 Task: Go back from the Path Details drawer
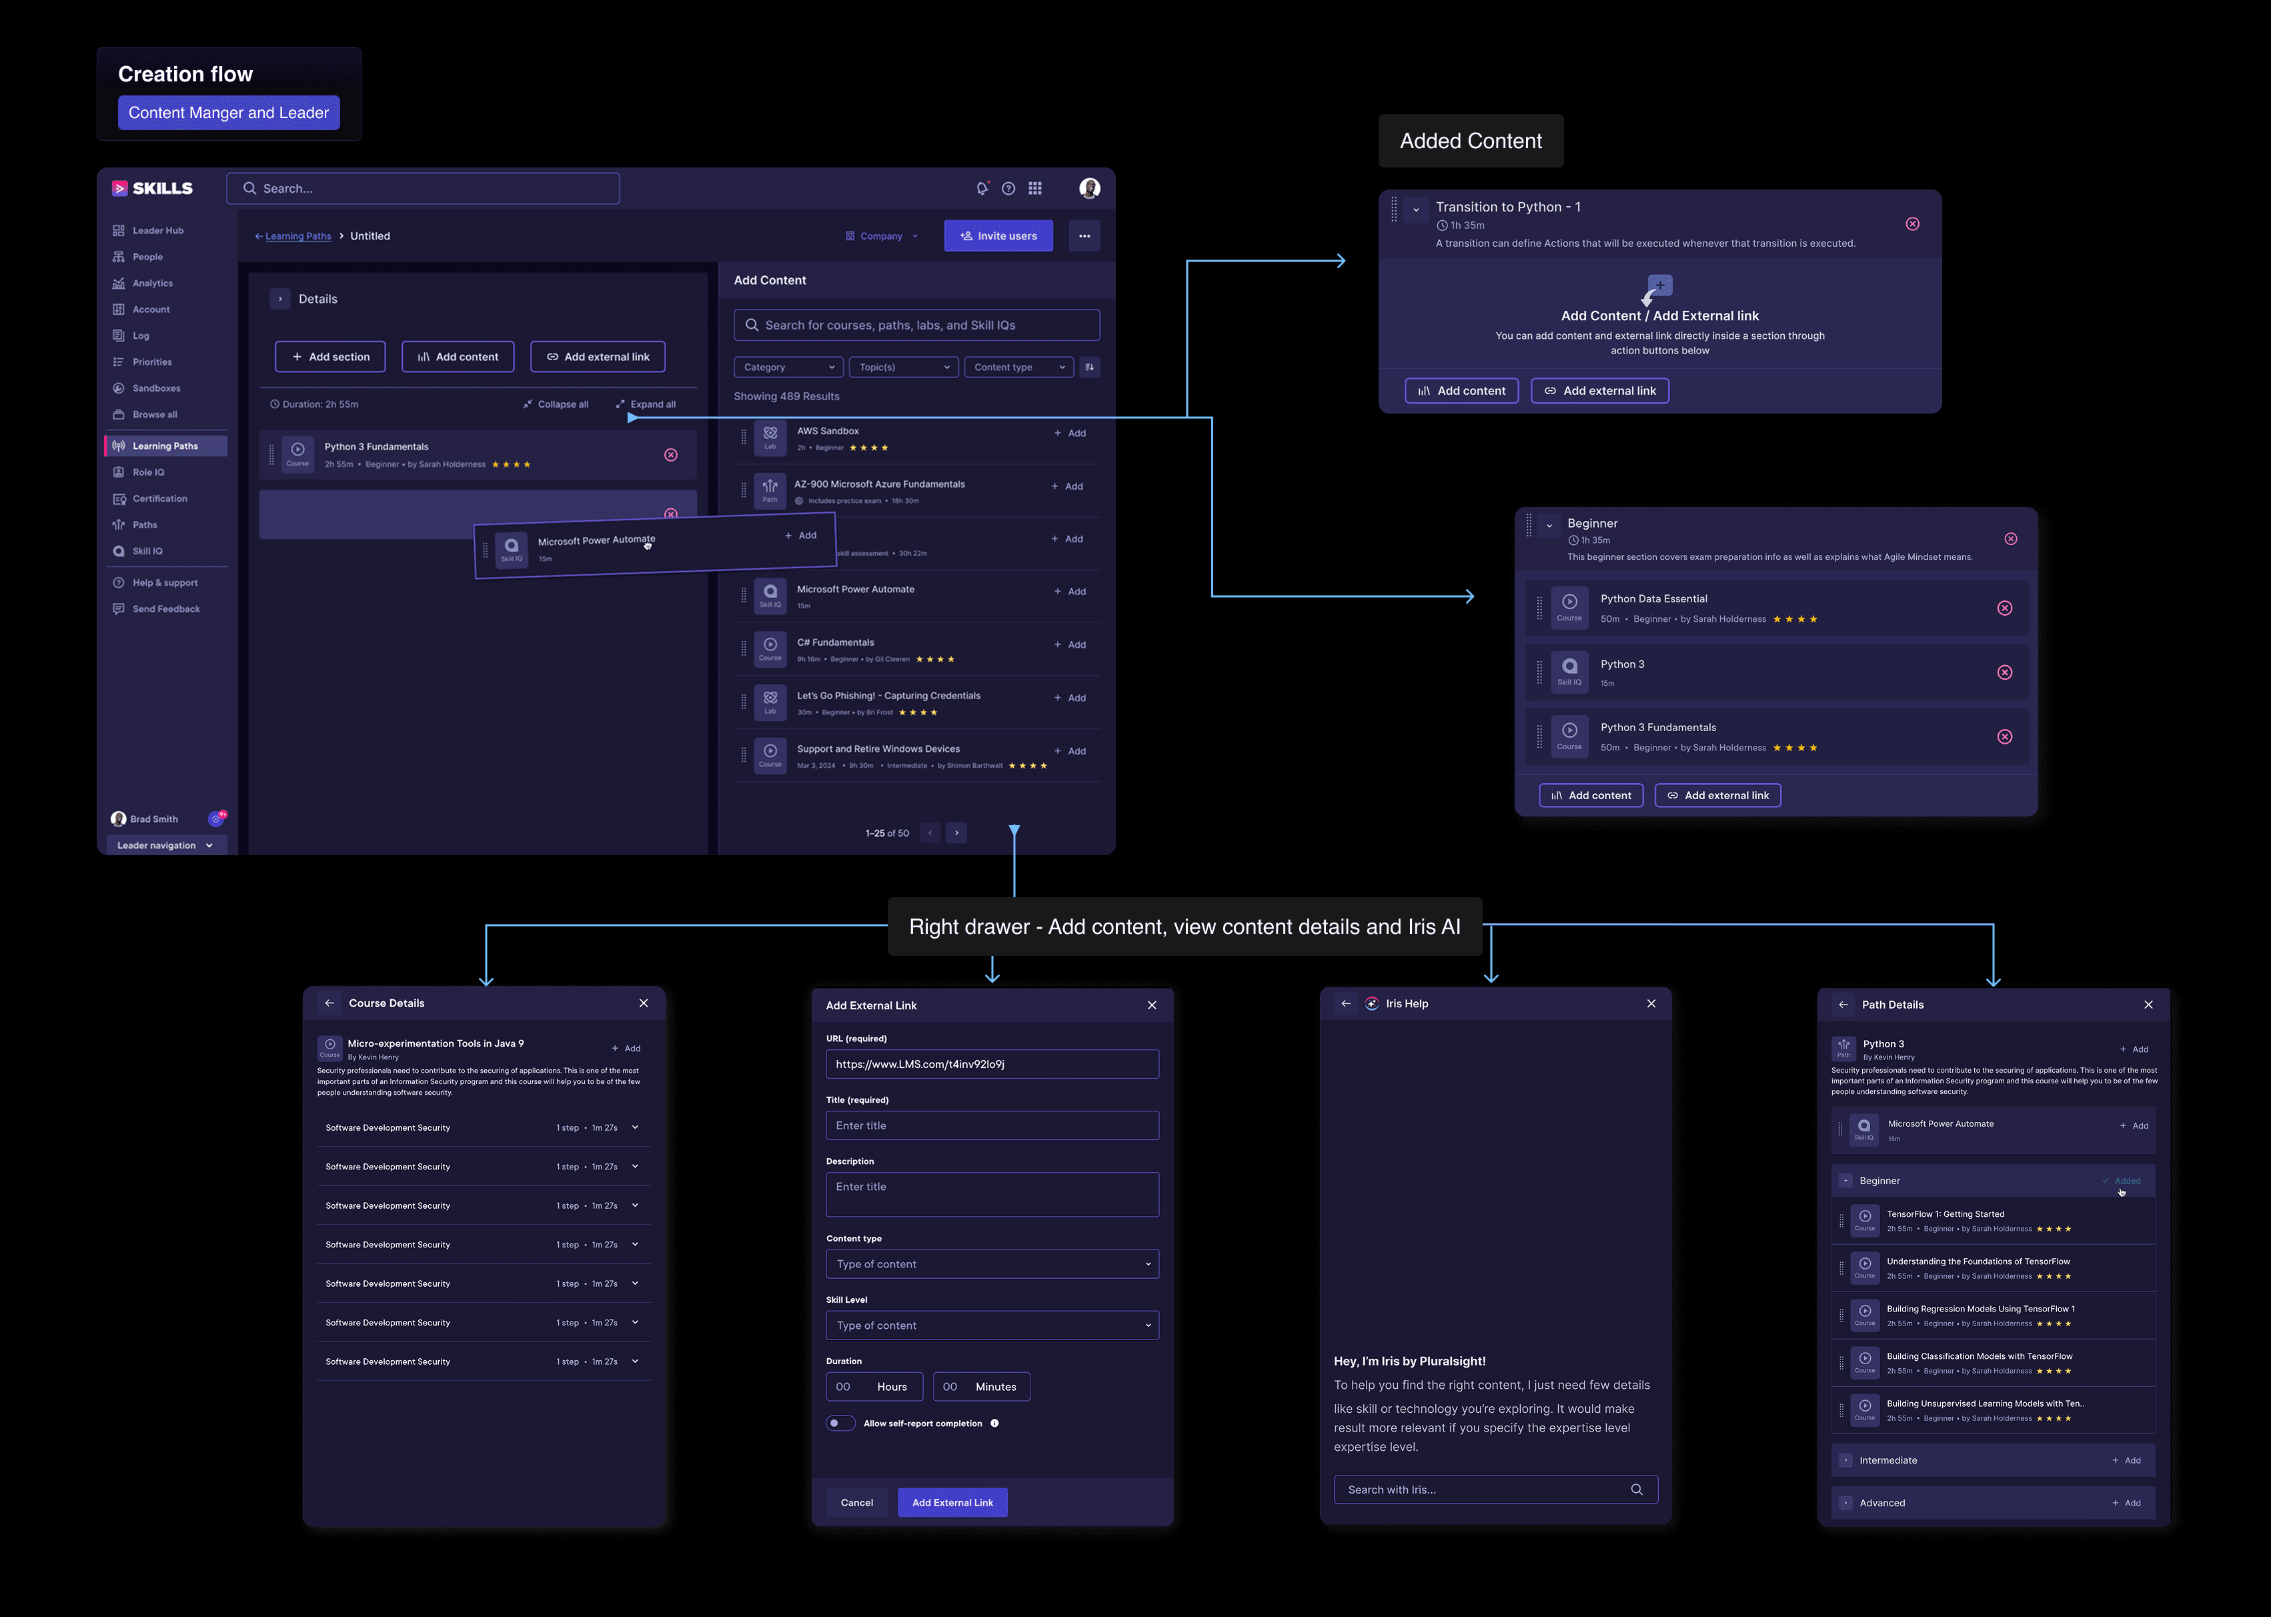1843,1005
